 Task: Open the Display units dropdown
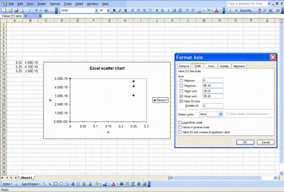(x=220, y=114)
